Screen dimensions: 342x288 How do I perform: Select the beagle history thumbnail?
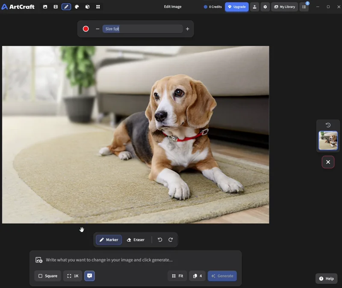point(328,140)
